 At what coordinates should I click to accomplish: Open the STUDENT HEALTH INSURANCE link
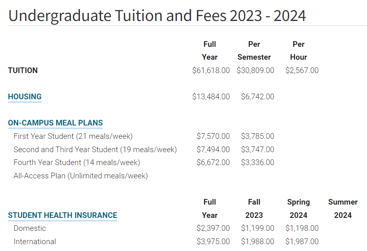click(63, 215)
